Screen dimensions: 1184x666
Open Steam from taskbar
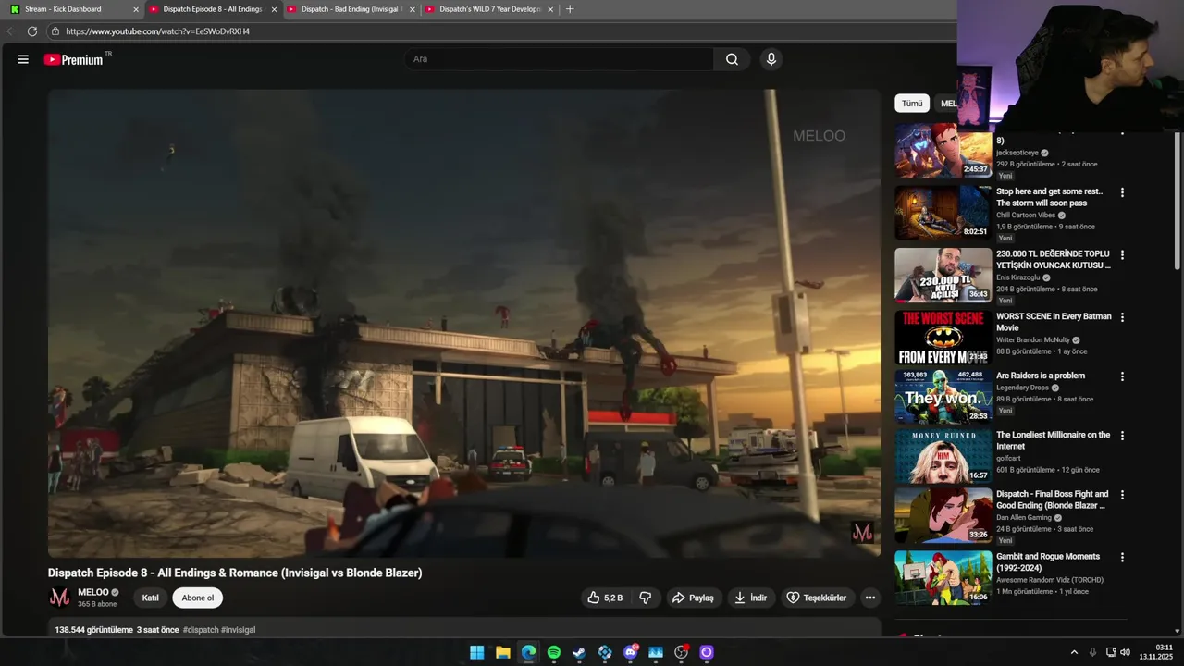(579, 652)
